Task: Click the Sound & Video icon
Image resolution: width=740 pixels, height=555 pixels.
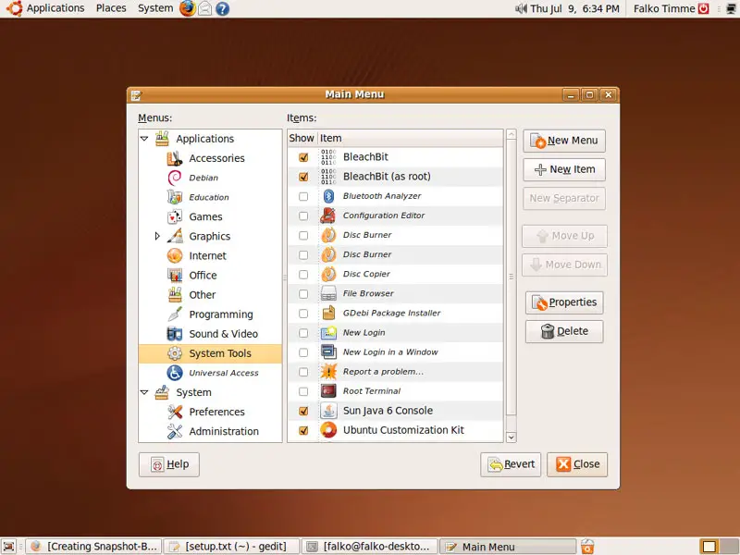Action: pyautogui.click(x=175, y=334)
